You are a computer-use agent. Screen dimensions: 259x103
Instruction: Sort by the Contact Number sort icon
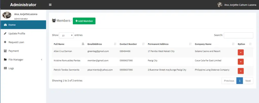pos(143,44)
